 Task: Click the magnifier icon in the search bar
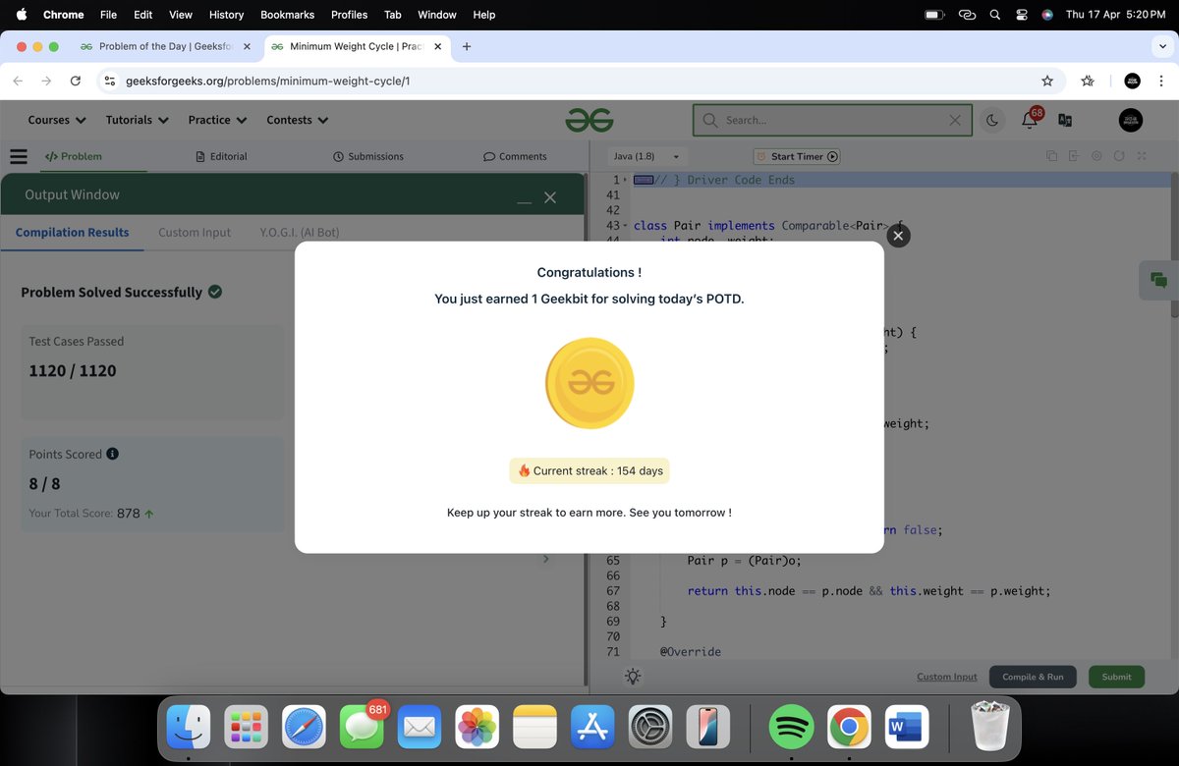tap(709, 120)
